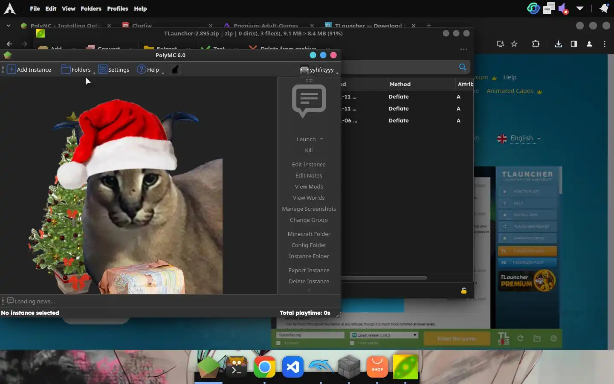This screenshot has width=614, height=384.
Task: Click Kill in PolyMC instance panel
Action: [x=309, y=150]
